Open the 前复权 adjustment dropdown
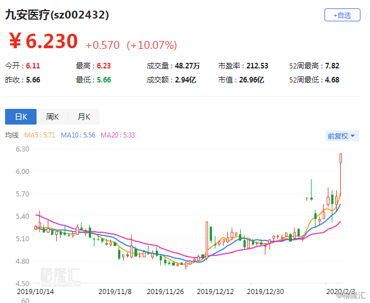 tap(342, 136)
